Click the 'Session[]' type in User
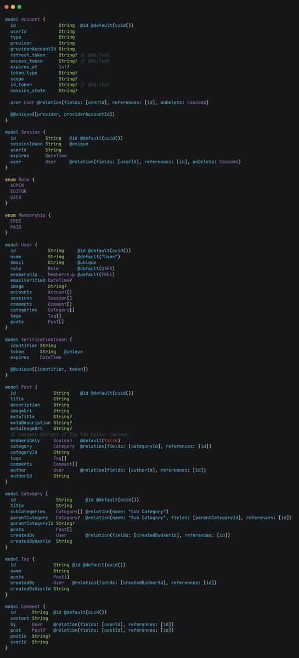The image size is (299, 658). [60, 298]
